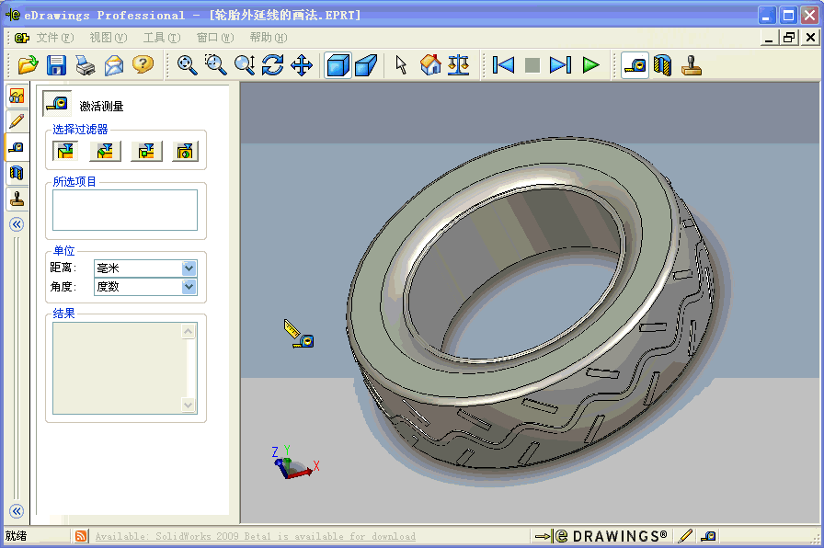
Task: Play the animation with the green arrow
Action: 590,65
